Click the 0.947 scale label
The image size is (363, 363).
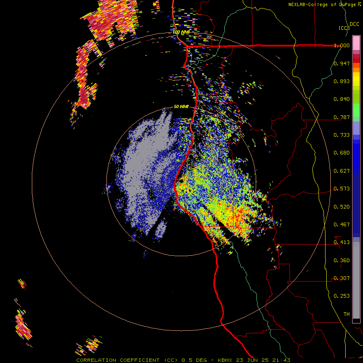click(342, 63)
